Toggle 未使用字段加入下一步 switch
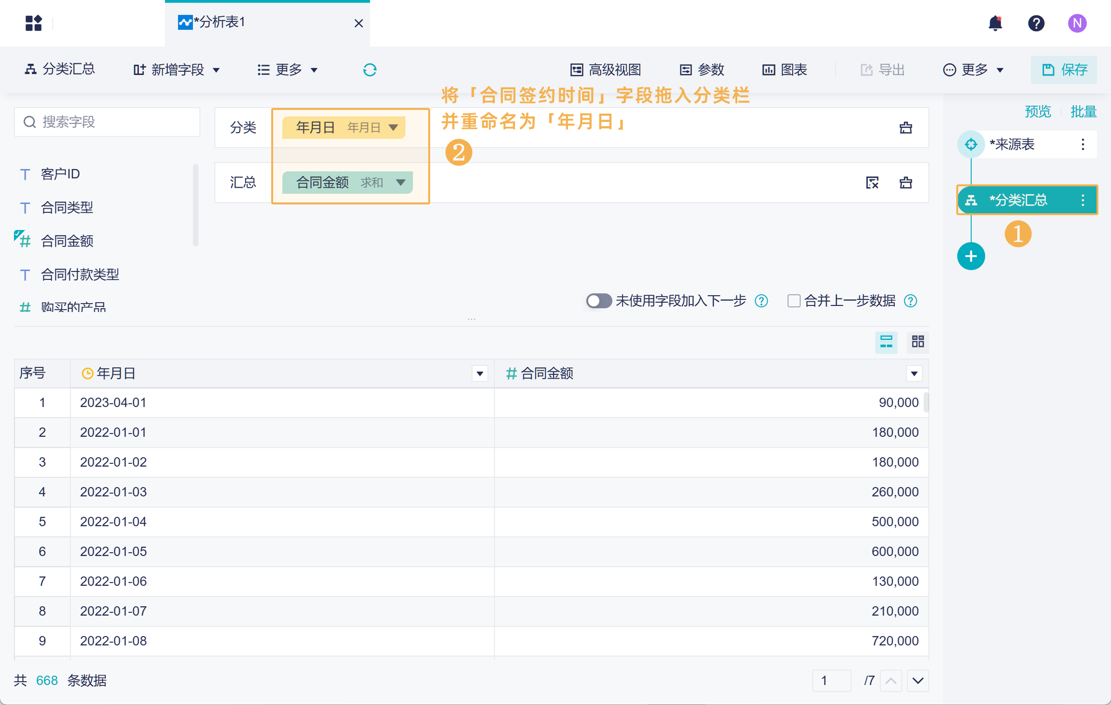Image resolution: width=1111 pixels, height=705 pixels. (x=598, y=301)
